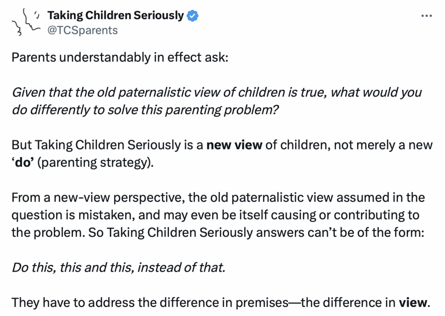This screenshot has height=316, width=445.
Task: Open the tweet's three-dot more menu
Action: [428, 16]
